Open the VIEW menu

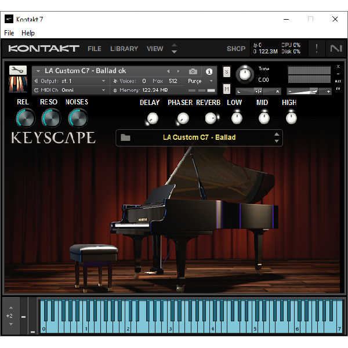point(155,49)
